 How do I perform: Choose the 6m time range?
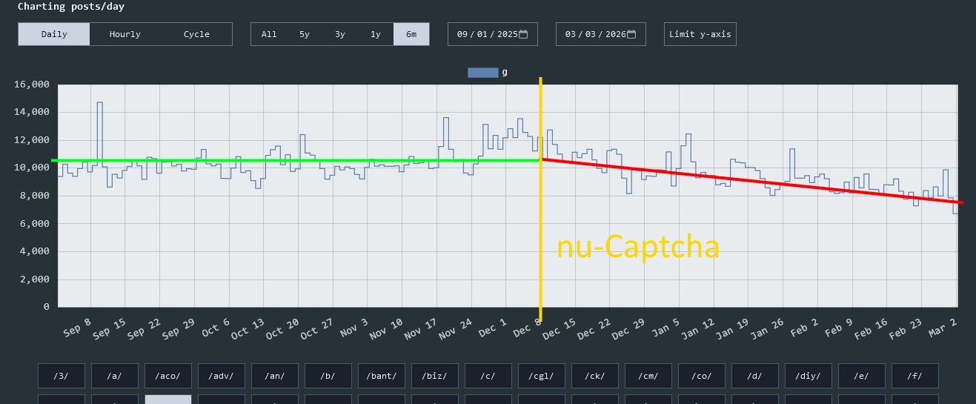coord(411,34)
